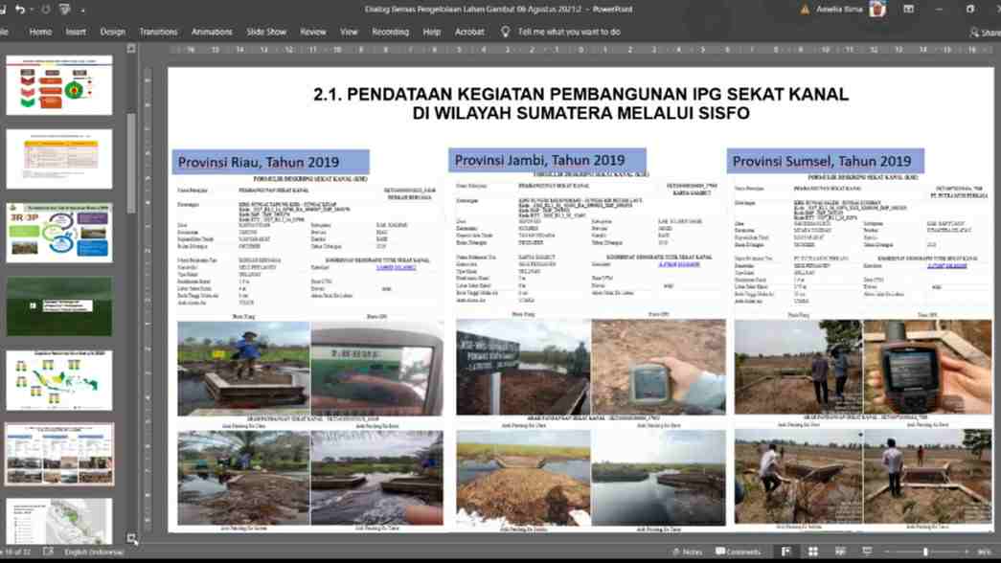Switch to Slide Sorter view icon

[x=813, y=552]
